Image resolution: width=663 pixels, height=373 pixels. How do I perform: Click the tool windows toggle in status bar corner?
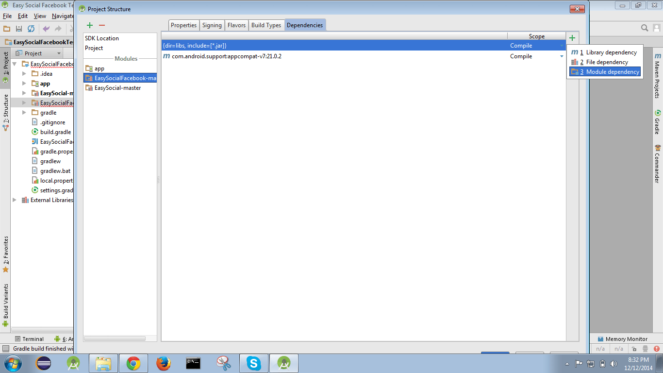[5, 349]
